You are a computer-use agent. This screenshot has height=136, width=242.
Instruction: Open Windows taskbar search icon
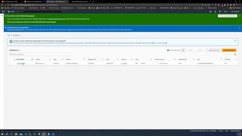(x=7, y=134)
